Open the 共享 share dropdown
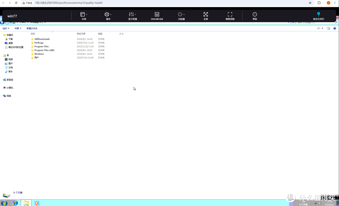This screenshot has height=206, width=339. 18,29
